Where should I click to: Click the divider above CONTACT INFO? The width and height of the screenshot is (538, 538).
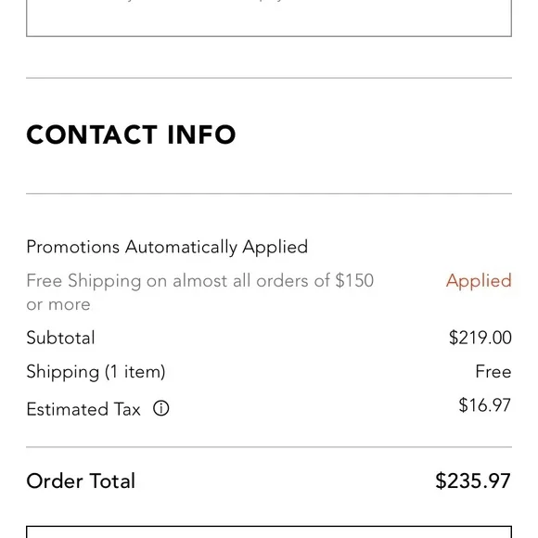point(269,78)
